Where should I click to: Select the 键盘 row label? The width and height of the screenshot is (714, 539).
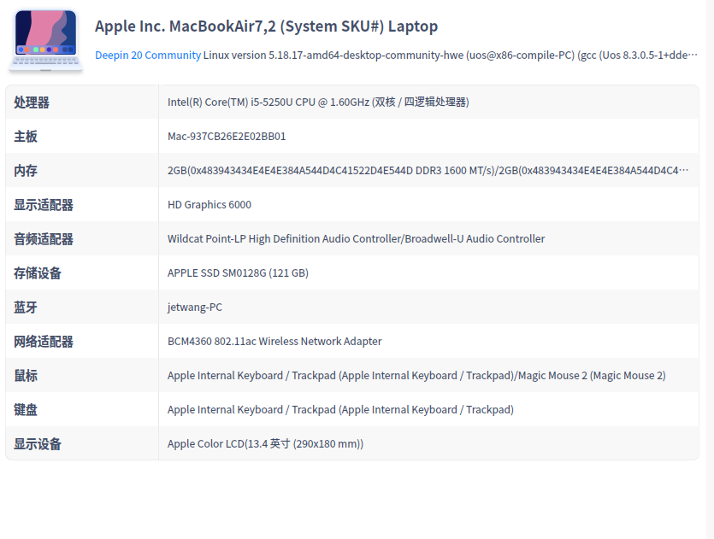click(26, 409)
